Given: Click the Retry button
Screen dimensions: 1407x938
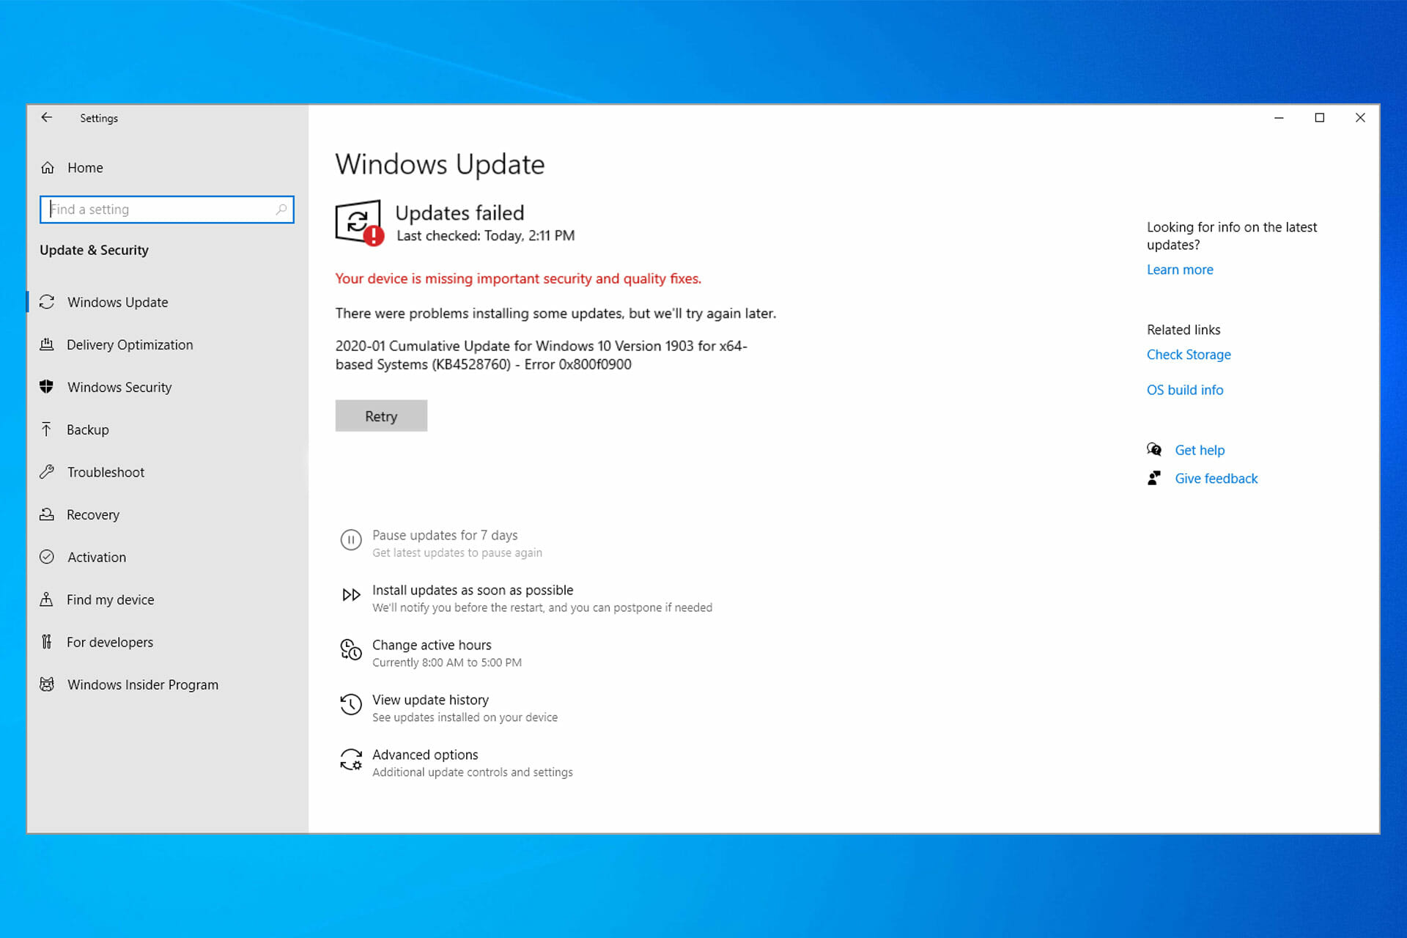Looking at the screenshot, I should click(x=381, y=416).
